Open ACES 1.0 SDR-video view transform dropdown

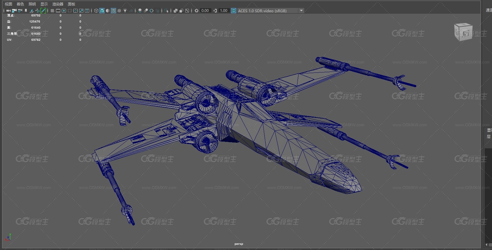(270, 11)
